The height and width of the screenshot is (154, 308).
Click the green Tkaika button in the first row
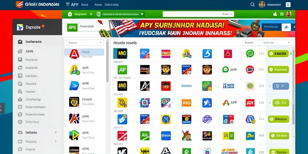tap(278, 54)
